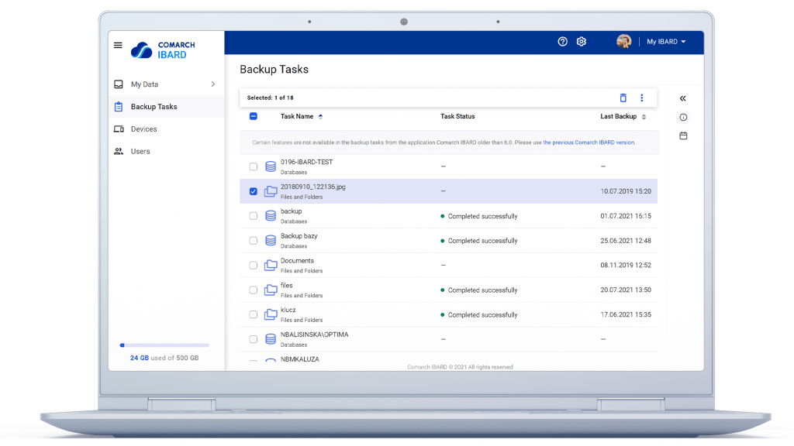Image resolution: width=794 pixels, height=446 pixels.
Task: Click the Backup Tasks clipboard icon
Action: tap(119, 107)
